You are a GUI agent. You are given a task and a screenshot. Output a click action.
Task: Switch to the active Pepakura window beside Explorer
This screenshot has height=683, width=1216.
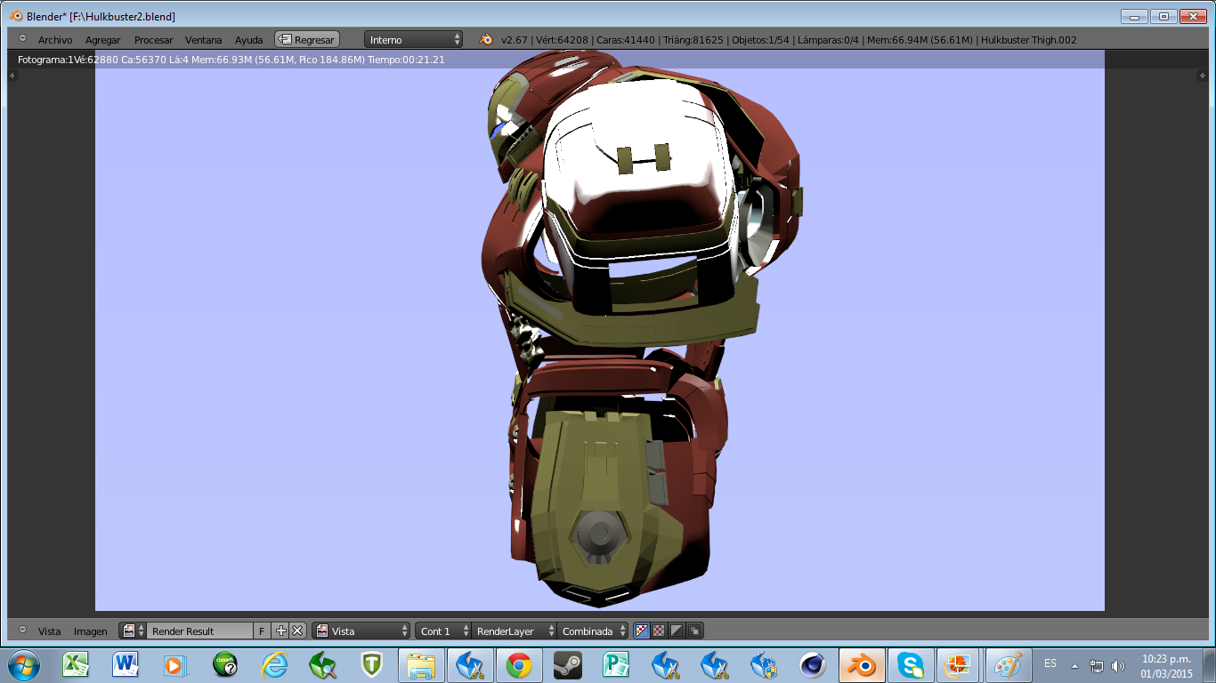click(471, 665)
